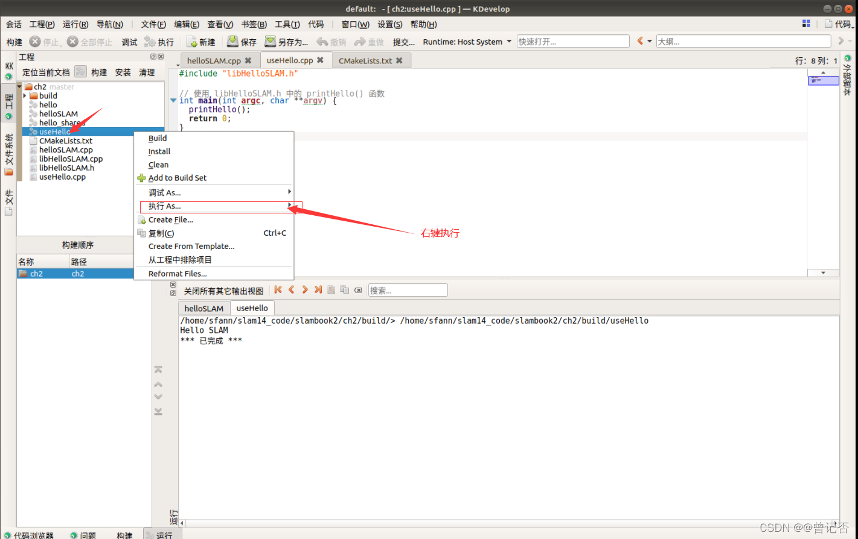
Task: Close the useHello.cpp editor tab X
Action: 320,60
